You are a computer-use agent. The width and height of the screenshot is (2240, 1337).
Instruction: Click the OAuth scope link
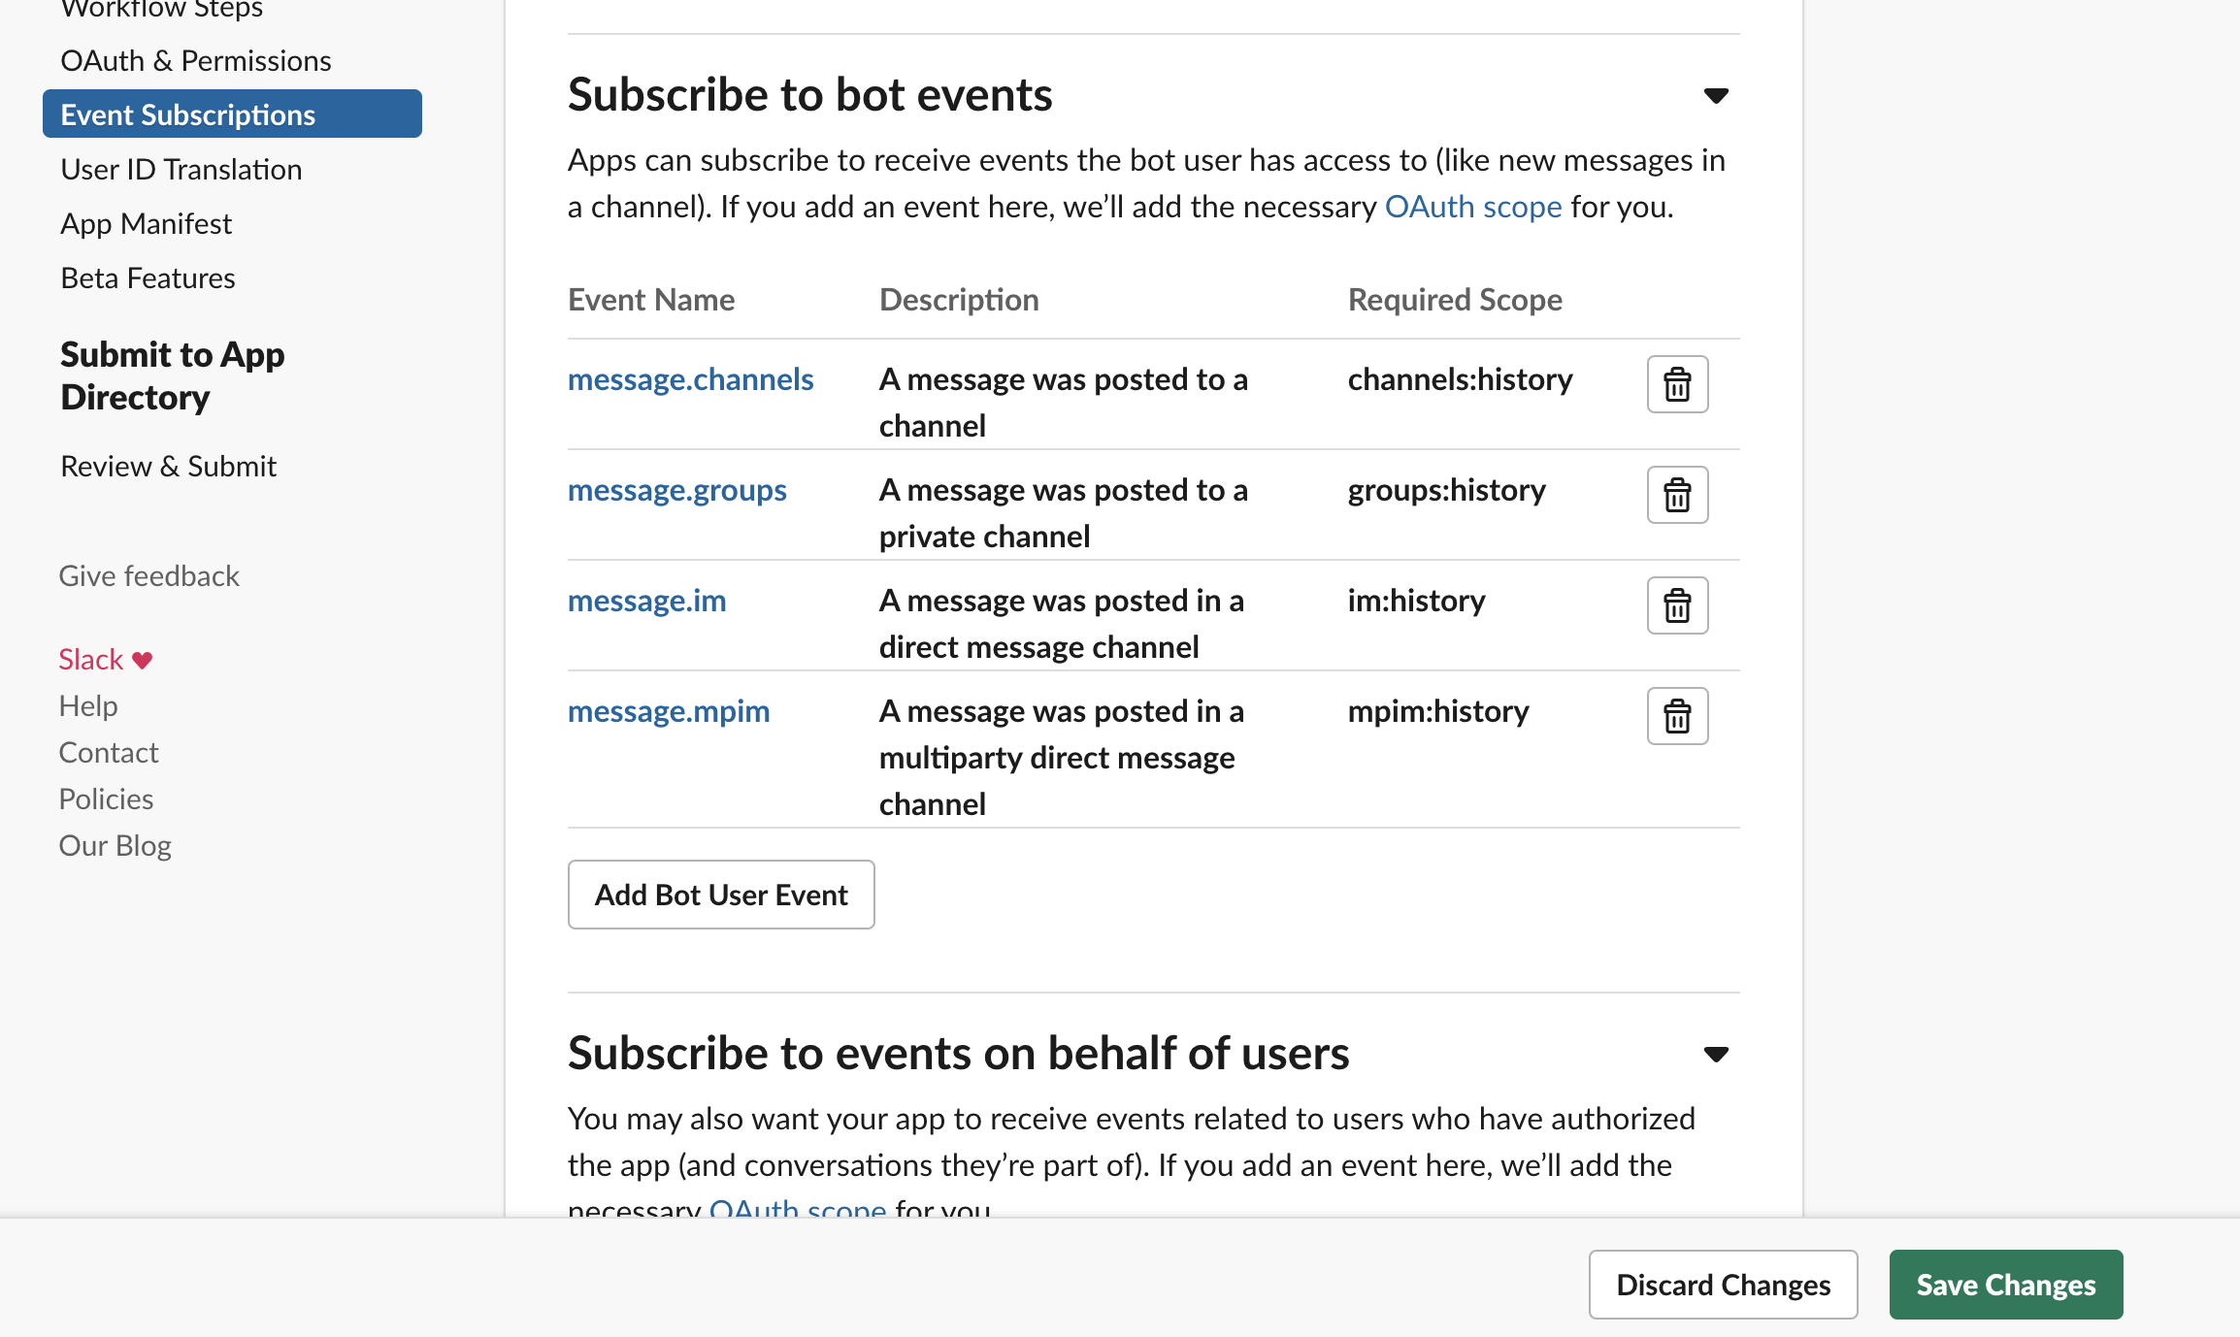tap(1473, 206)
